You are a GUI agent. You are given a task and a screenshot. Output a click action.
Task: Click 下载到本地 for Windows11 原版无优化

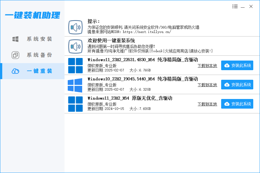click(207, 104)
